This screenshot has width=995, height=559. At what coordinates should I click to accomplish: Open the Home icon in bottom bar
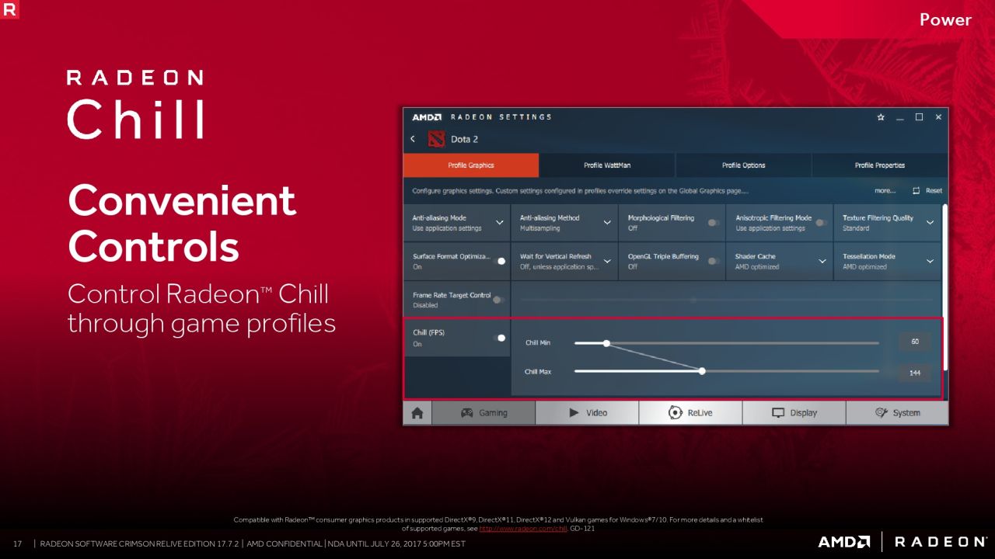pyautogui.click(x=417, y=413)
